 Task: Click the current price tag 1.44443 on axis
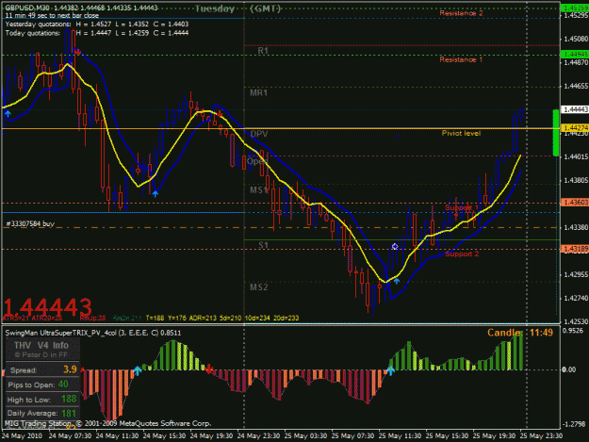575,109
